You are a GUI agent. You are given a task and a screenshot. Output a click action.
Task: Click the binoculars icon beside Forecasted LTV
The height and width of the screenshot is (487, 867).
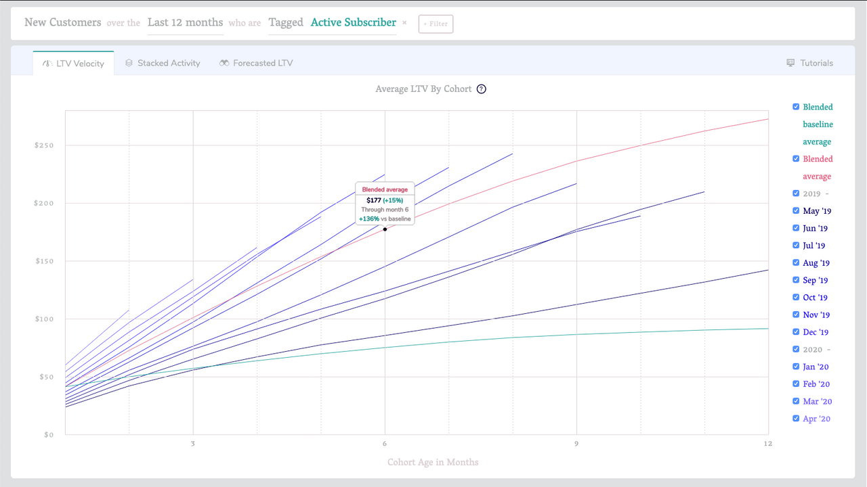click(x=225, y=63)
